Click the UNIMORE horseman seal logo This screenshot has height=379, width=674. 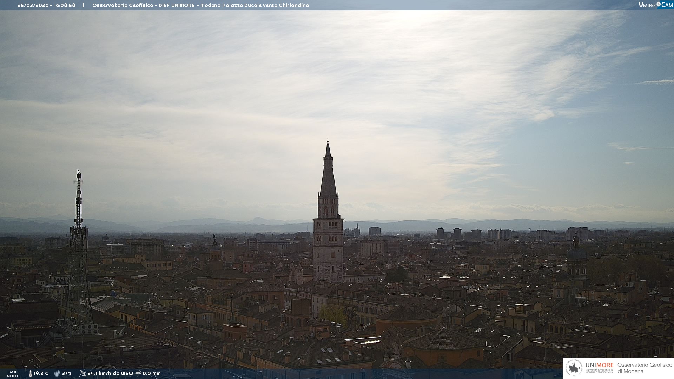[574, 368]
